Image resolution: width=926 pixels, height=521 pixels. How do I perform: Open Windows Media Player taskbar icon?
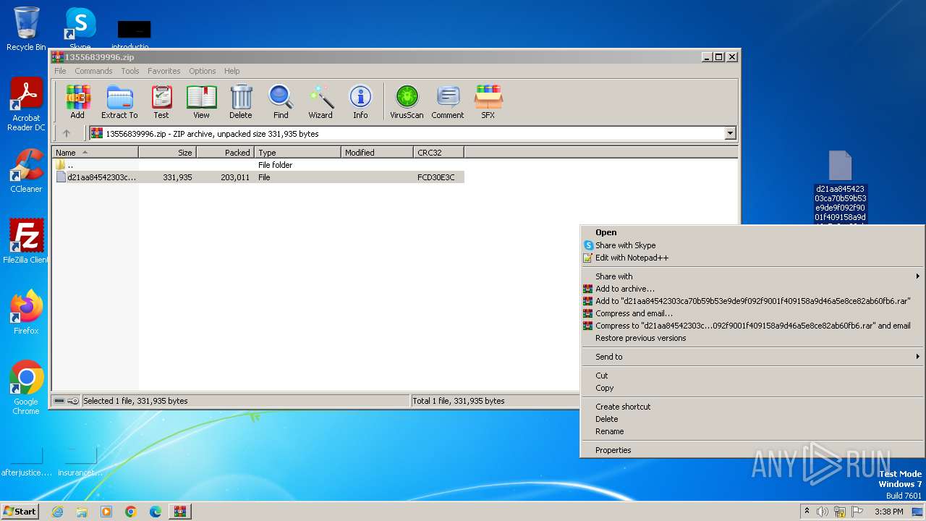pyautogui.click(x=106, y=512)
